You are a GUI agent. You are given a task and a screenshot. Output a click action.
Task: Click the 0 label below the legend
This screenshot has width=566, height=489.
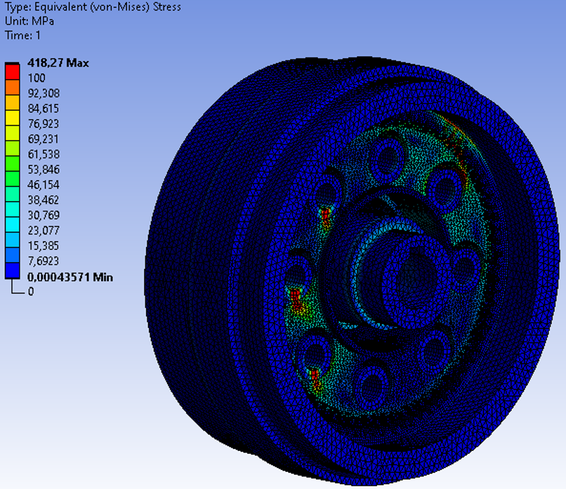pos(31,291)
